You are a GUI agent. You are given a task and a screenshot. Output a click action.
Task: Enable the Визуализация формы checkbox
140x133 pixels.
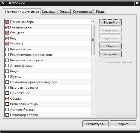(7, 60)
